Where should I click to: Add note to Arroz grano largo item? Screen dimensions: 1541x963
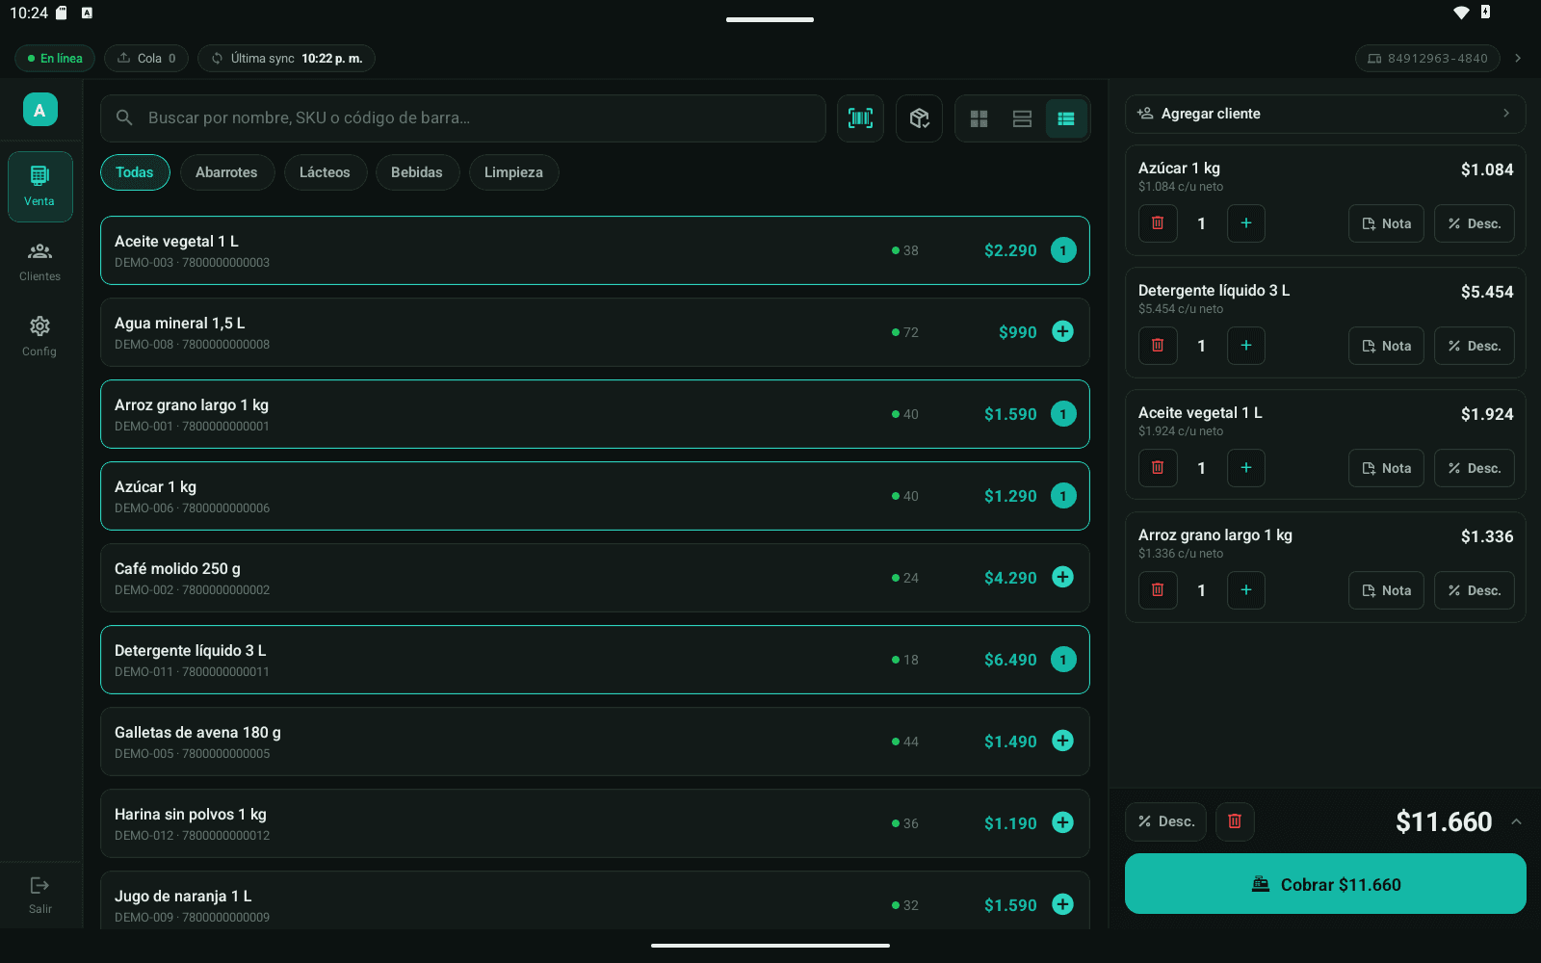[x=1386, y=590]
